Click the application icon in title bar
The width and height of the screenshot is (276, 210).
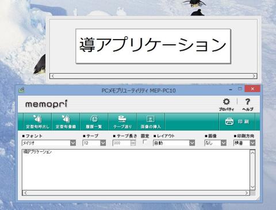point(21,90)
